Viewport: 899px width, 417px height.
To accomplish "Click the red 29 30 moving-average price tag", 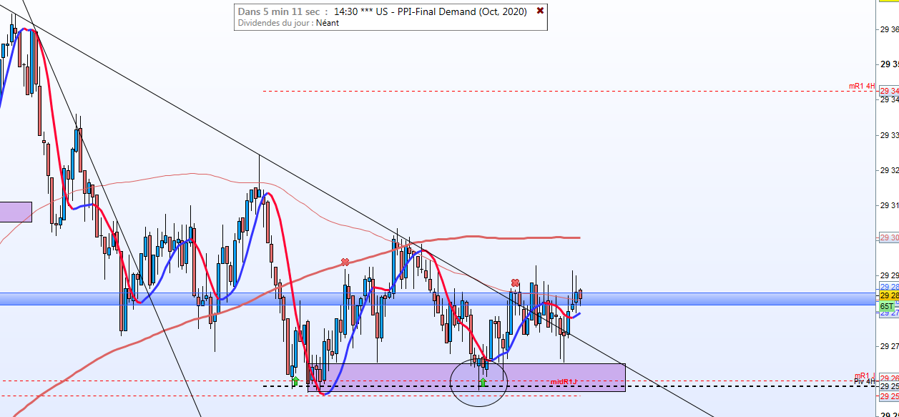I will (x=889, y=237).
